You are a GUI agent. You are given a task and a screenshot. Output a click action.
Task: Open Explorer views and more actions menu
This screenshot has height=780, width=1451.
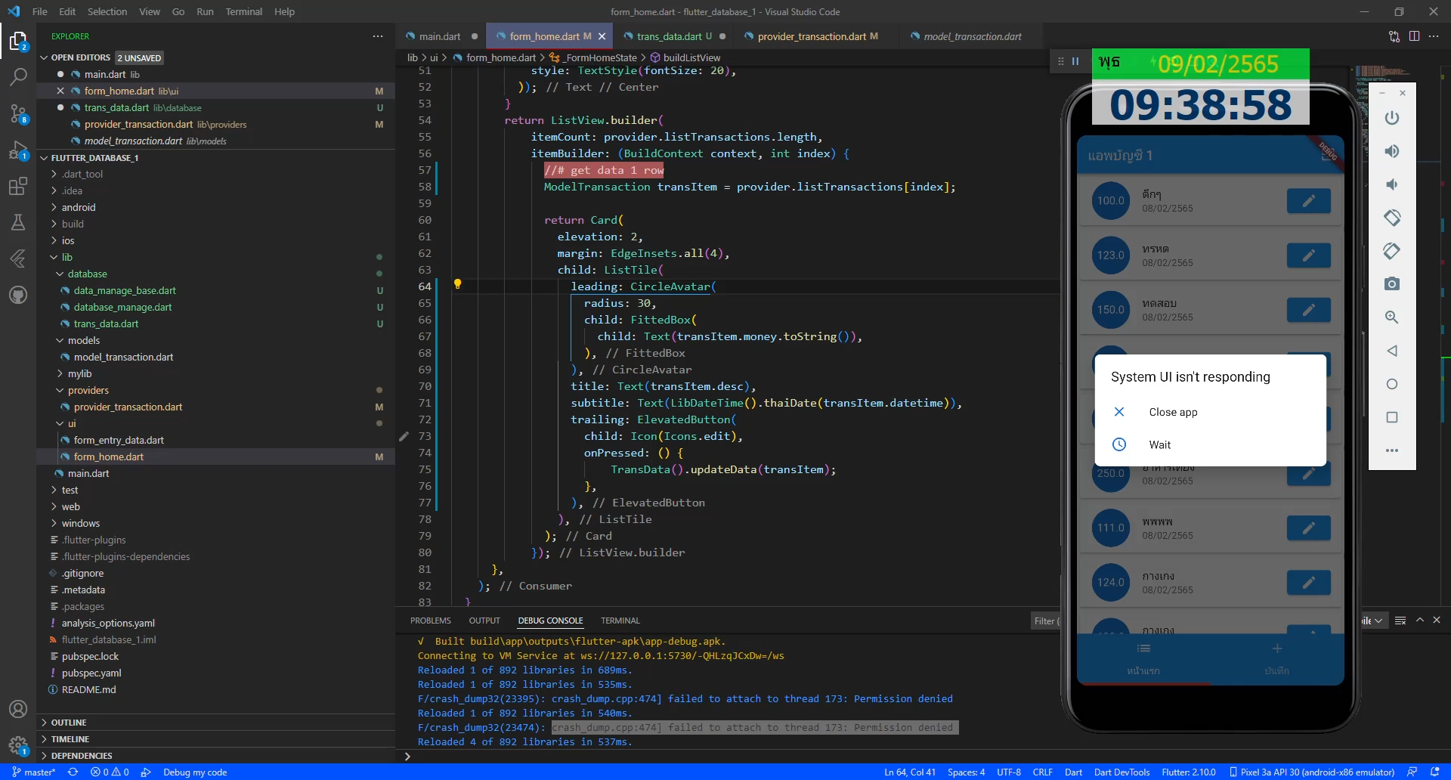[378, 36]
